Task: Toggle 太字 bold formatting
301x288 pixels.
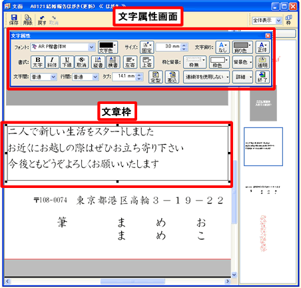Action: (x=37, y=62)
